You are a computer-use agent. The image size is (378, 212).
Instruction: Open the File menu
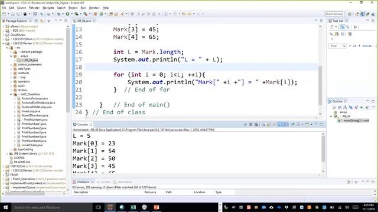(x=4, y=8)
